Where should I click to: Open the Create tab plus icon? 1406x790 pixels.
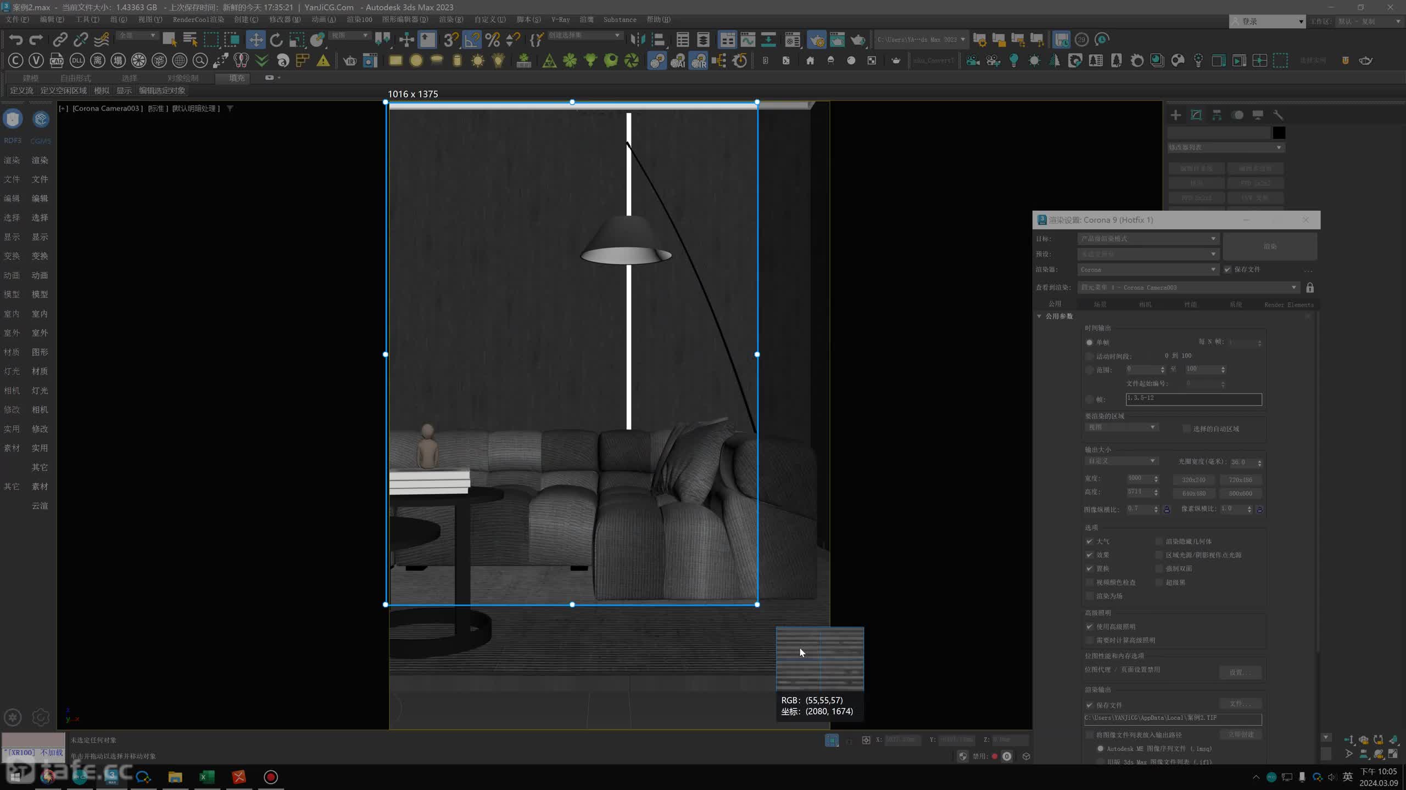[1176, 115]
